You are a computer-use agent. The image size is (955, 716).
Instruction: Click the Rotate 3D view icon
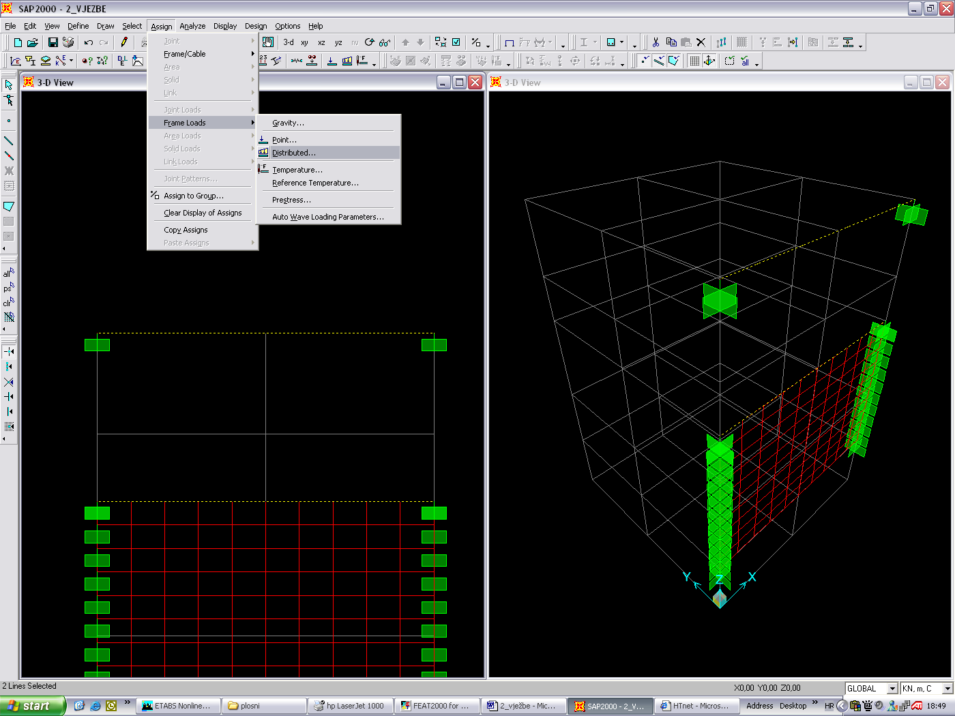click(370, 42)
